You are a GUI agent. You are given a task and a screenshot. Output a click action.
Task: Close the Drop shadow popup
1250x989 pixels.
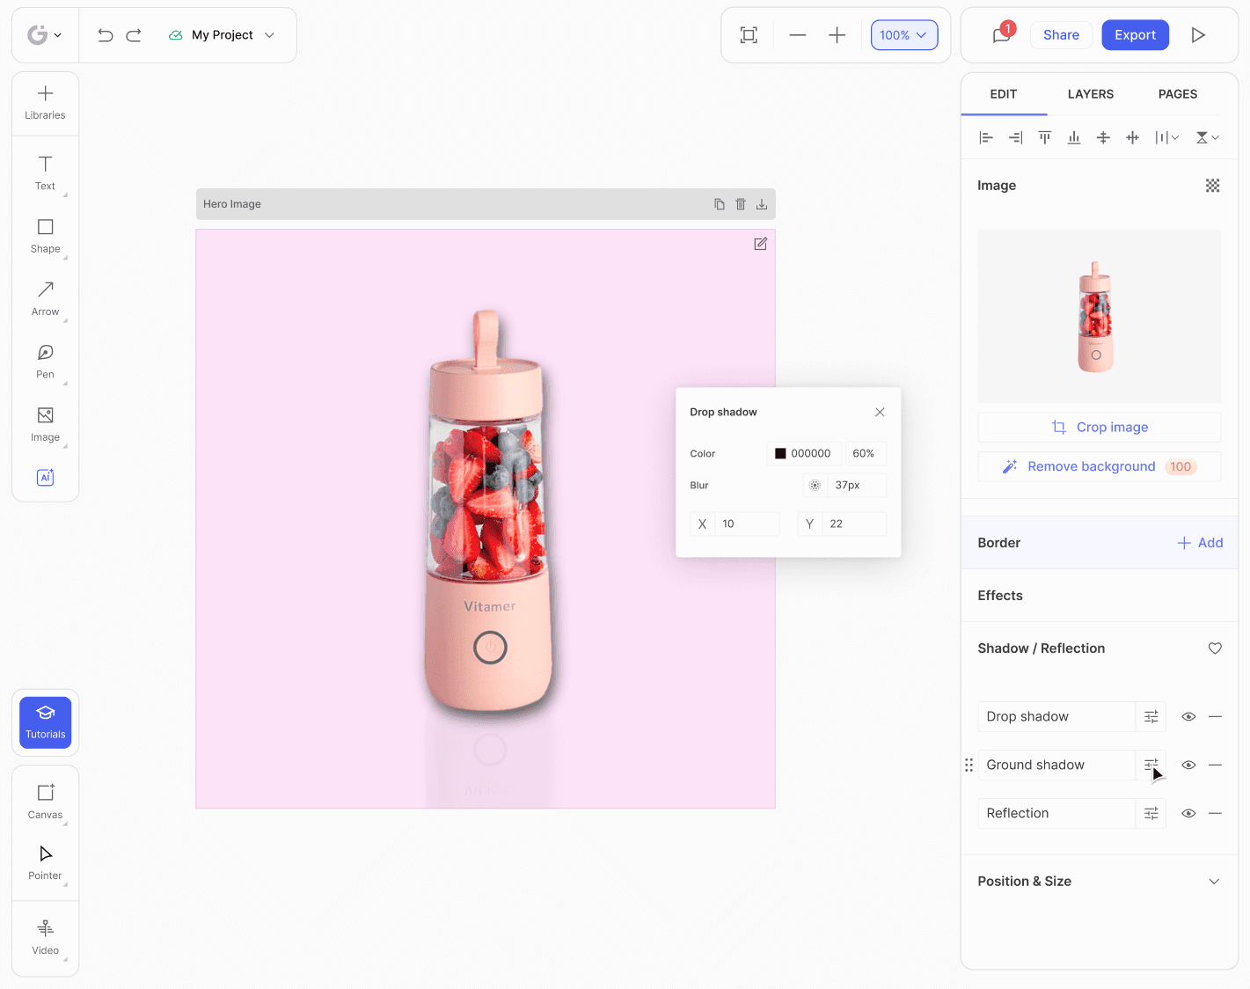880,413
